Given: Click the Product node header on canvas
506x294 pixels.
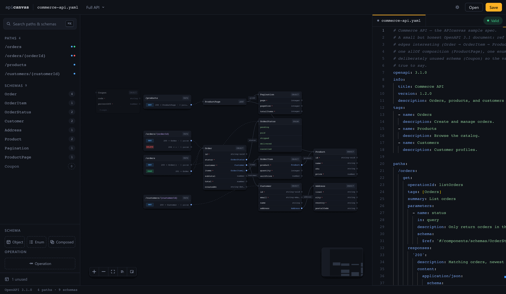Looking at the screenshot, I should point(335,152).
